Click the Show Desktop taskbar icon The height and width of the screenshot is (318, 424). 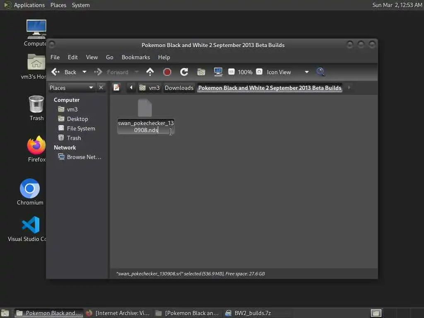tap(5, 313)
